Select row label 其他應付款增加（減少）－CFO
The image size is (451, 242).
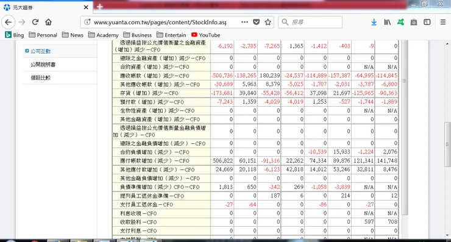pyautogui.click(x=157, y=170)
